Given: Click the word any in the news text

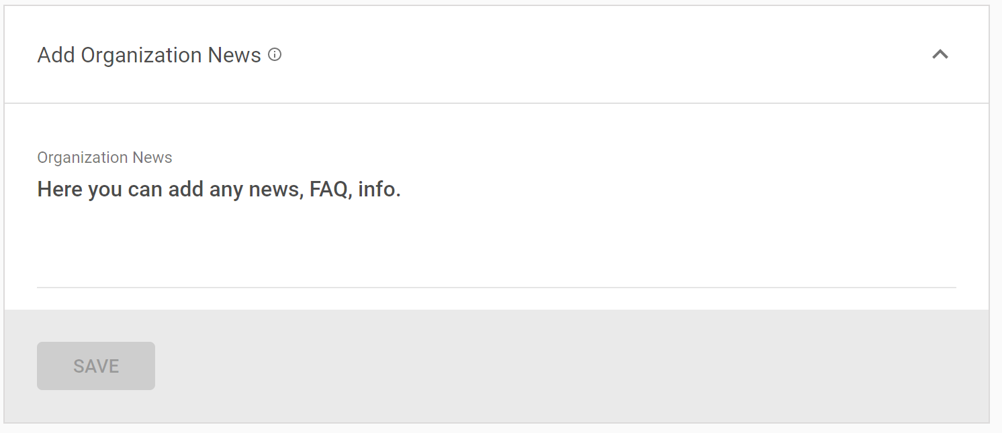Looking at the screenshot, I should coord(225,190).
